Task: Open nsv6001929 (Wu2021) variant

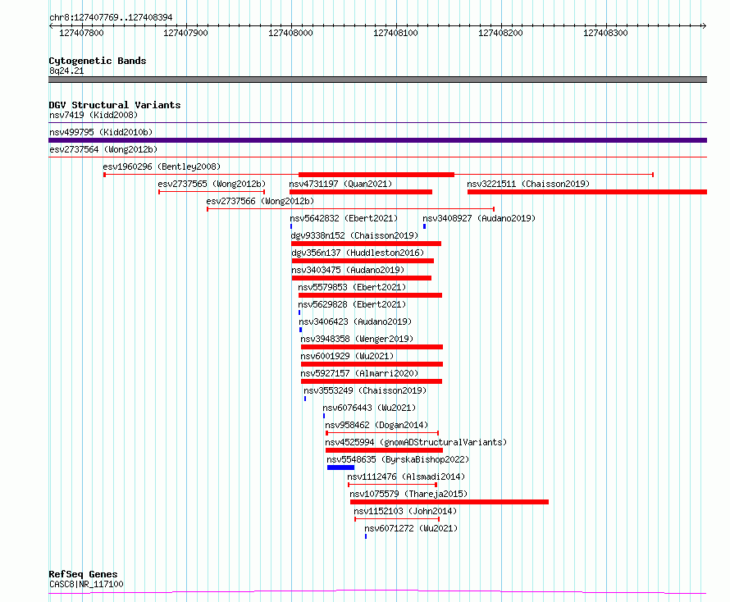Action: tap(347, 356)
